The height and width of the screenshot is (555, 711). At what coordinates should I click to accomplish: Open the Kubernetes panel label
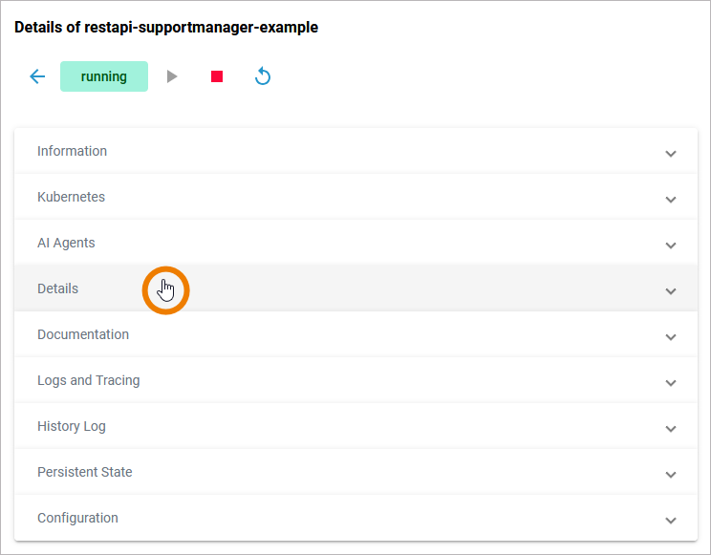click(x=71, y=197)
